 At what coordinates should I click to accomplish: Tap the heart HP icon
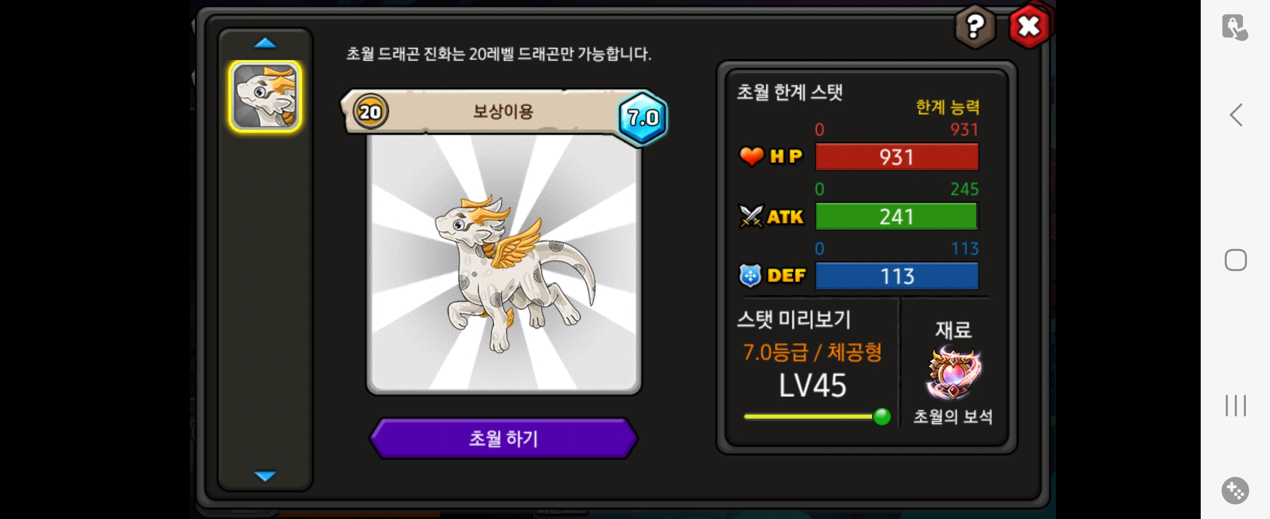click(751, 157)
